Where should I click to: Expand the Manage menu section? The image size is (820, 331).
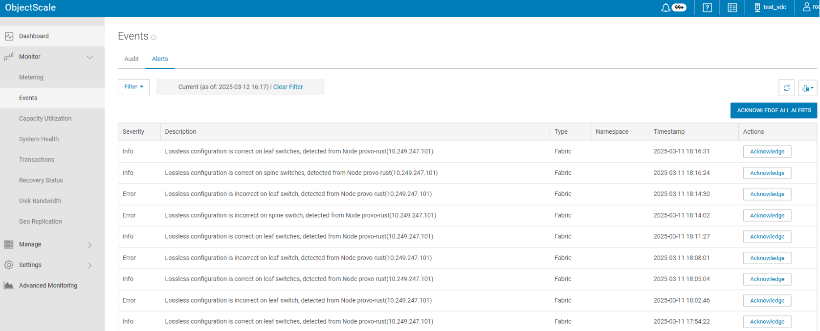point(89,245)
